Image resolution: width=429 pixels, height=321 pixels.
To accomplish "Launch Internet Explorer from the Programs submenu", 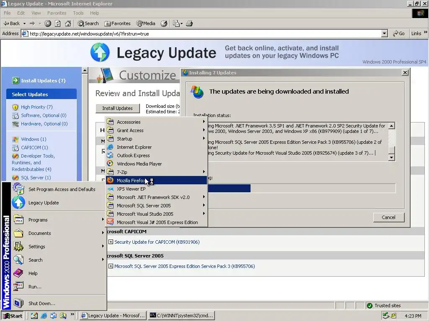I will tap(157, 147).
